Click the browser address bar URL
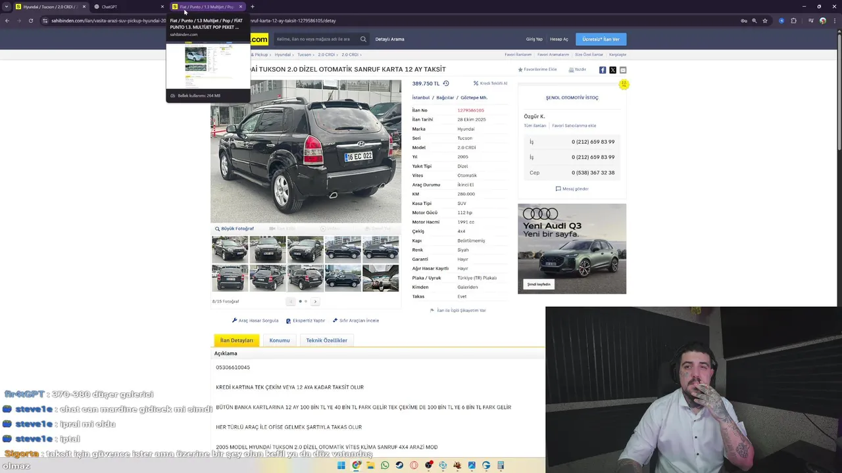 coord(193,20)
